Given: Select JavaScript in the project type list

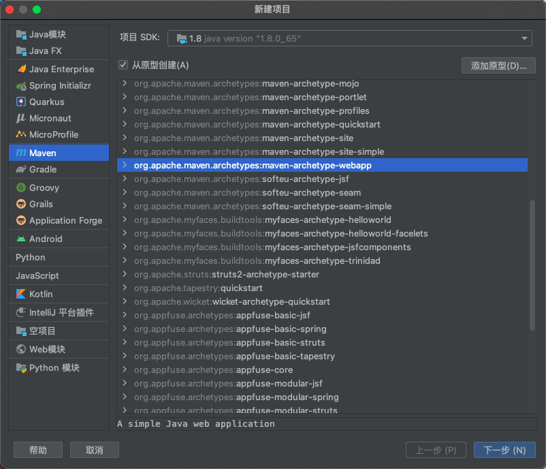Looking at the screenshot, I should tap(59, 276).
